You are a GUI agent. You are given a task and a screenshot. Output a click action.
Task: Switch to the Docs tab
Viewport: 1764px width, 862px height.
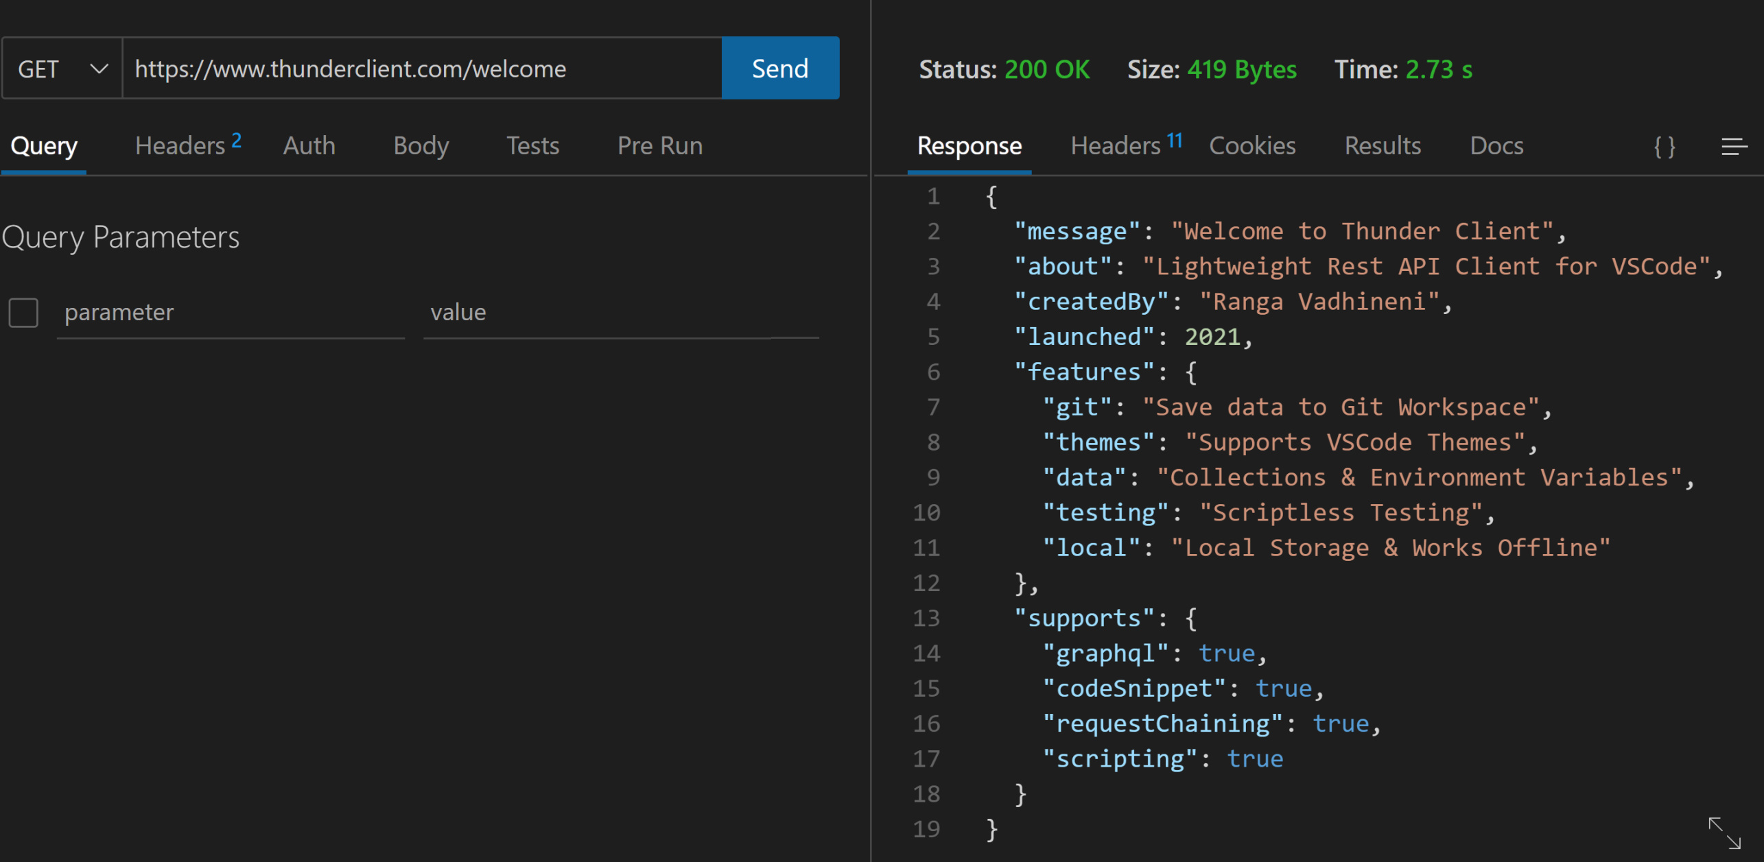click(x=1496, y=146)
